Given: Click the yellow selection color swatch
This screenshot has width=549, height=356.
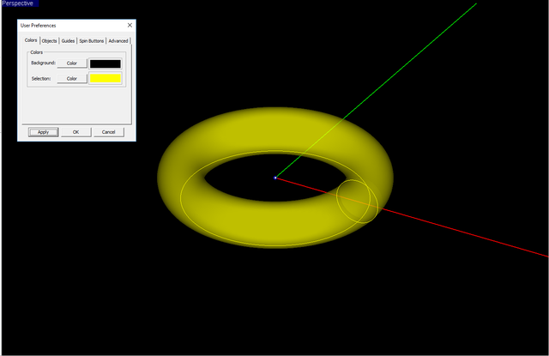Looking at the screenshot, I should [106, 79].
